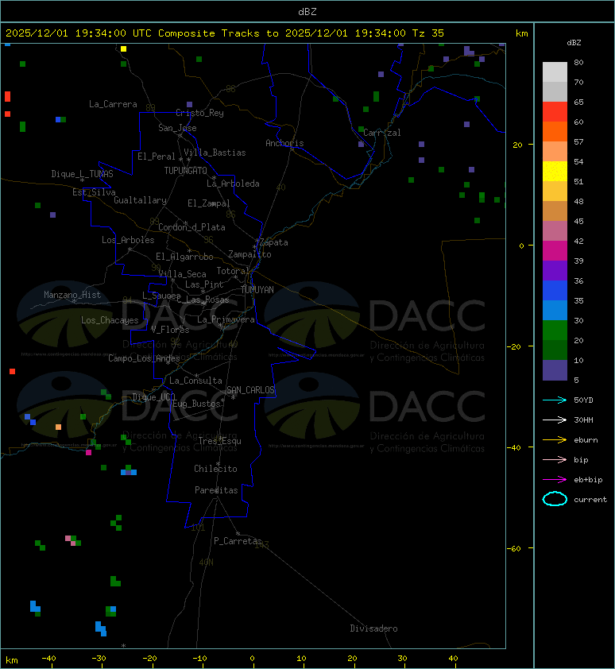Screen dimensions: 615x669
Task: Pick the orange 60 dBZ color swatch
Action: 555,131
